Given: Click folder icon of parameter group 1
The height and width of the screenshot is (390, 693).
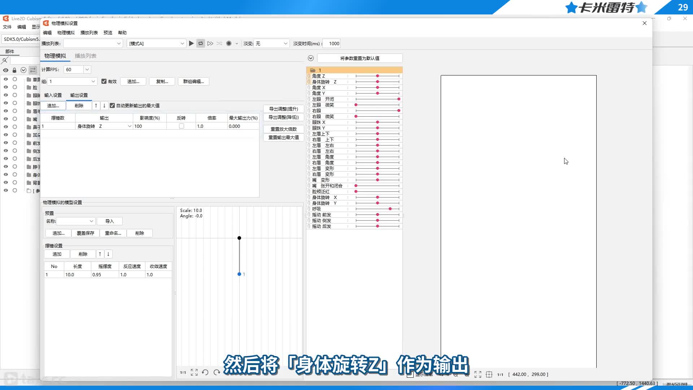Looking at the screenshot, I should 313,70.
